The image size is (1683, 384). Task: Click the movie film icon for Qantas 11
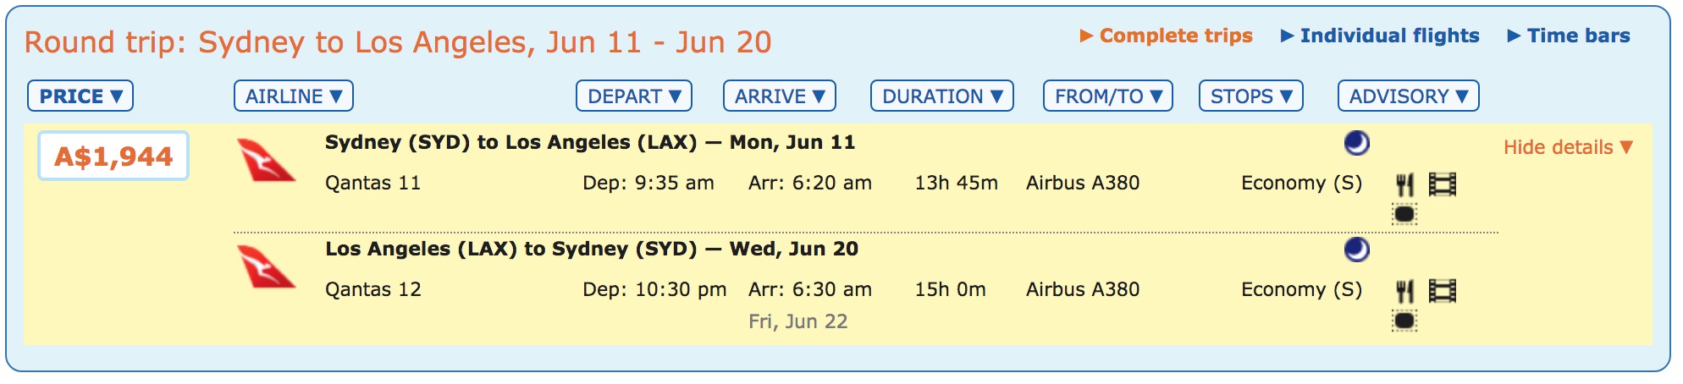click(x=1443, y=184)
